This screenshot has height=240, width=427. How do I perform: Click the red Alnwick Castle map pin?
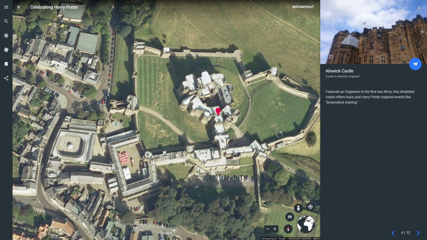tap(218, 111)
